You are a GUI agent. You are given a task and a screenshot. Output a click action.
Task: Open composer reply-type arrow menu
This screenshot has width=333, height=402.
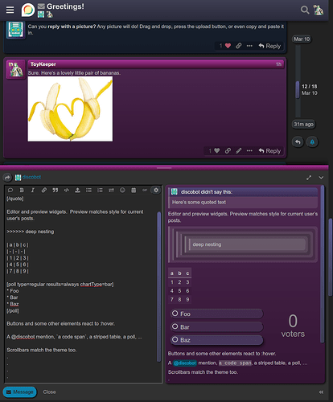(7, 177)
